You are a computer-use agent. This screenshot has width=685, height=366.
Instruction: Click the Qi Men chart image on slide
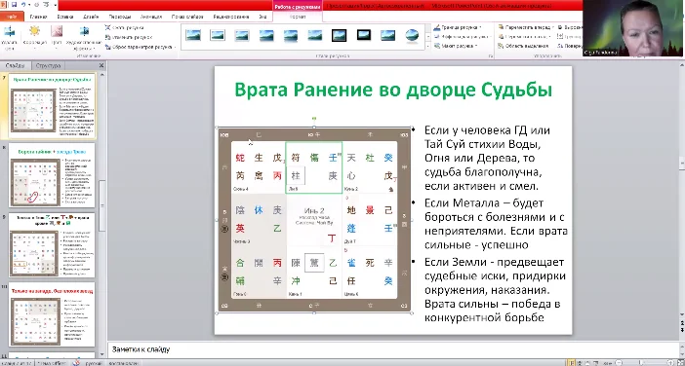pyautogui.click(x=314, y=220)
